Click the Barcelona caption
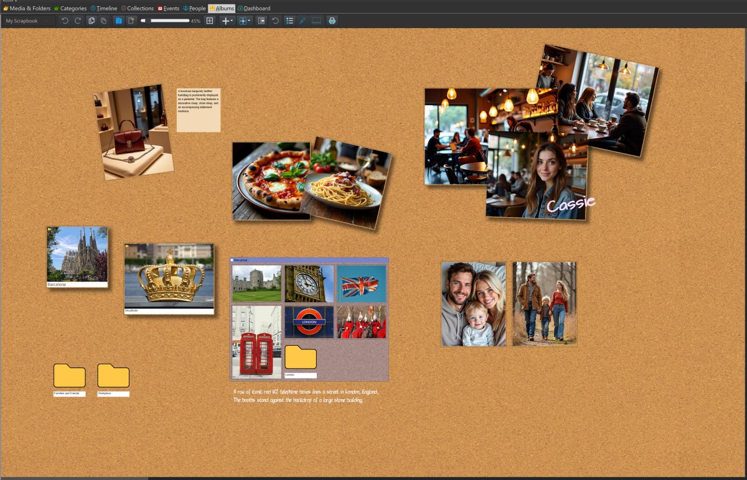Screen dimensions: 747x480 click(77, 285)
